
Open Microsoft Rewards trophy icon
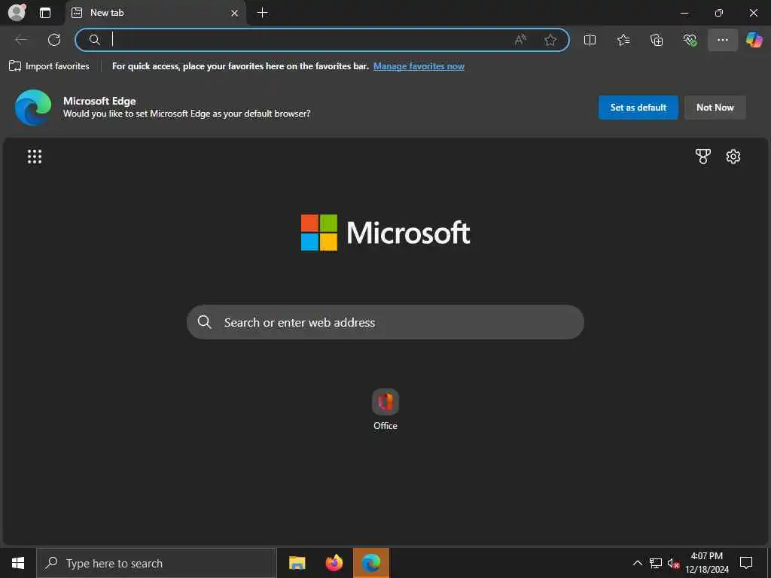click(x=702, y=157)
